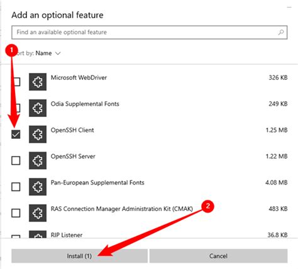Click the 326 KB size value
This screenshot has width=298, height=269.
278,77
